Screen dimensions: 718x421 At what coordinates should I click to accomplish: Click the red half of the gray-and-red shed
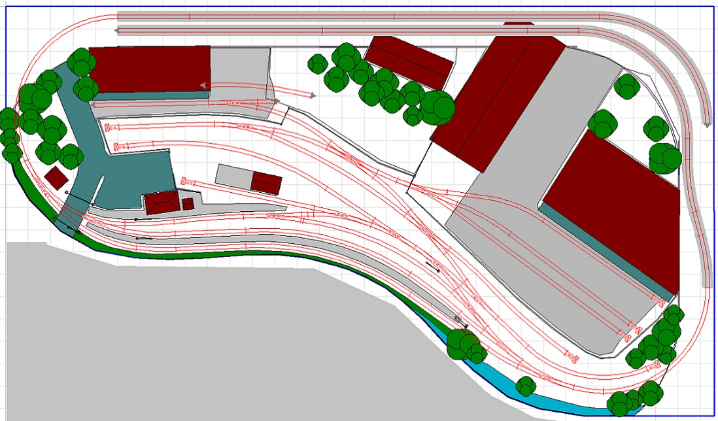click(266, 183)
